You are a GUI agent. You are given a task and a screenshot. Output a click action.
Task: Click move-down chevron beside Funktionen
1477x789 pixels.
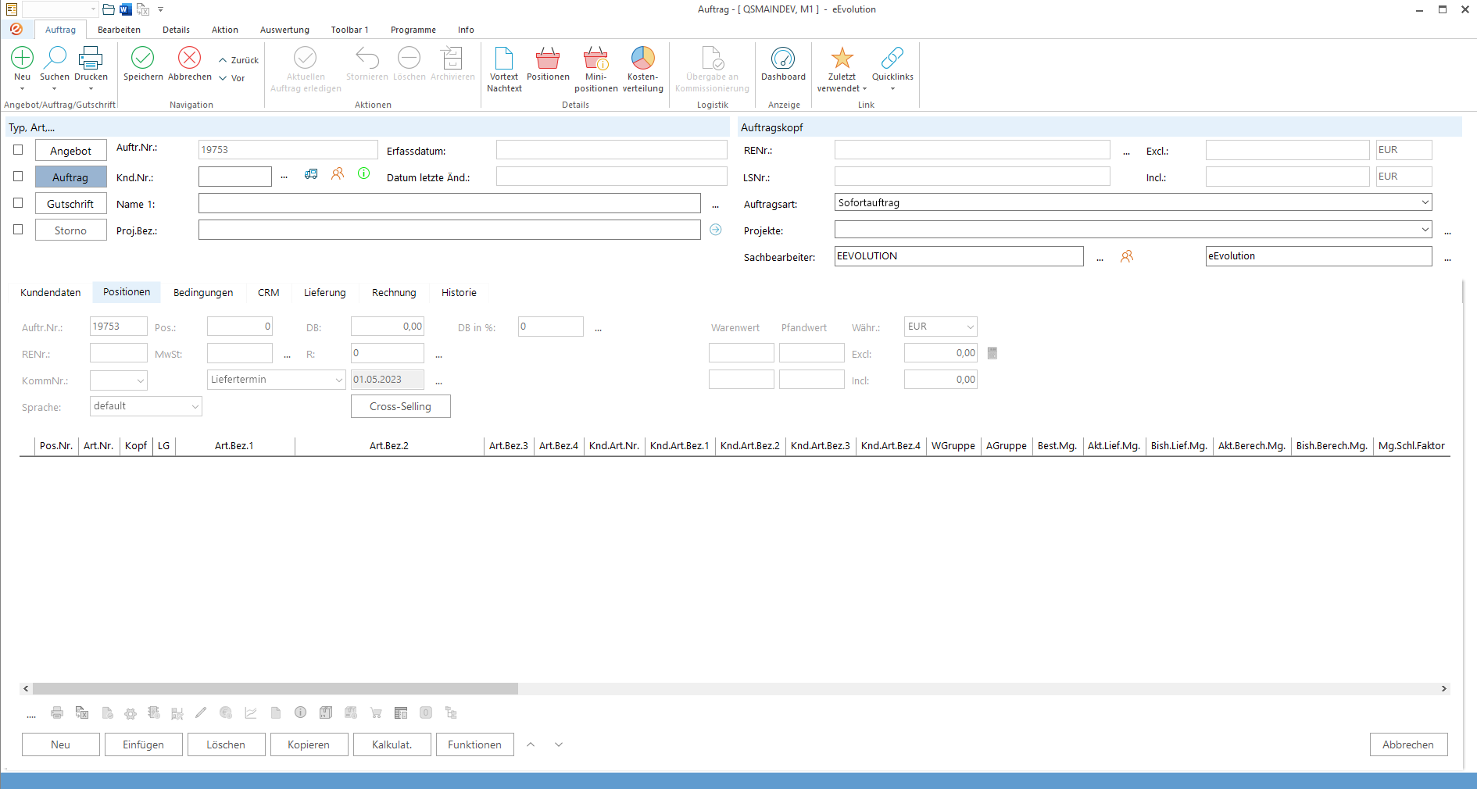tap(559, 744)
